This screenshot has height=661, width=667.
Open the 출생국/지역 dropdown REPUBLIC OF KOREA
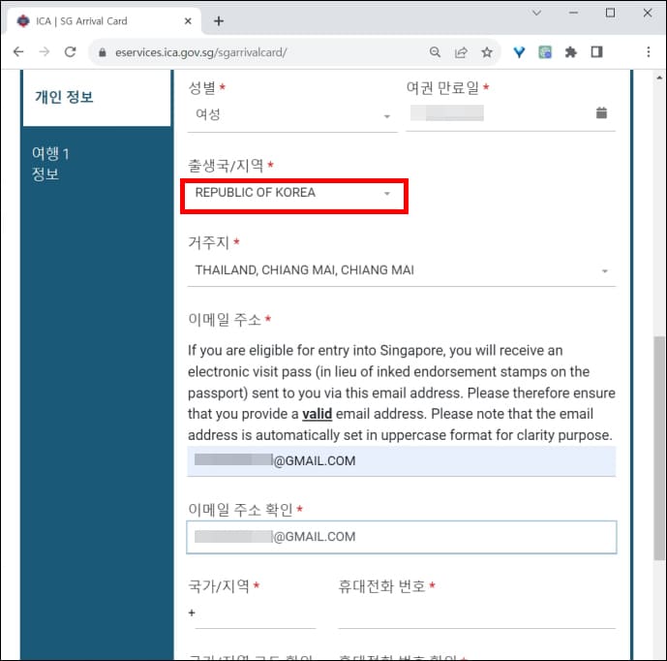[x=292, y=193]
